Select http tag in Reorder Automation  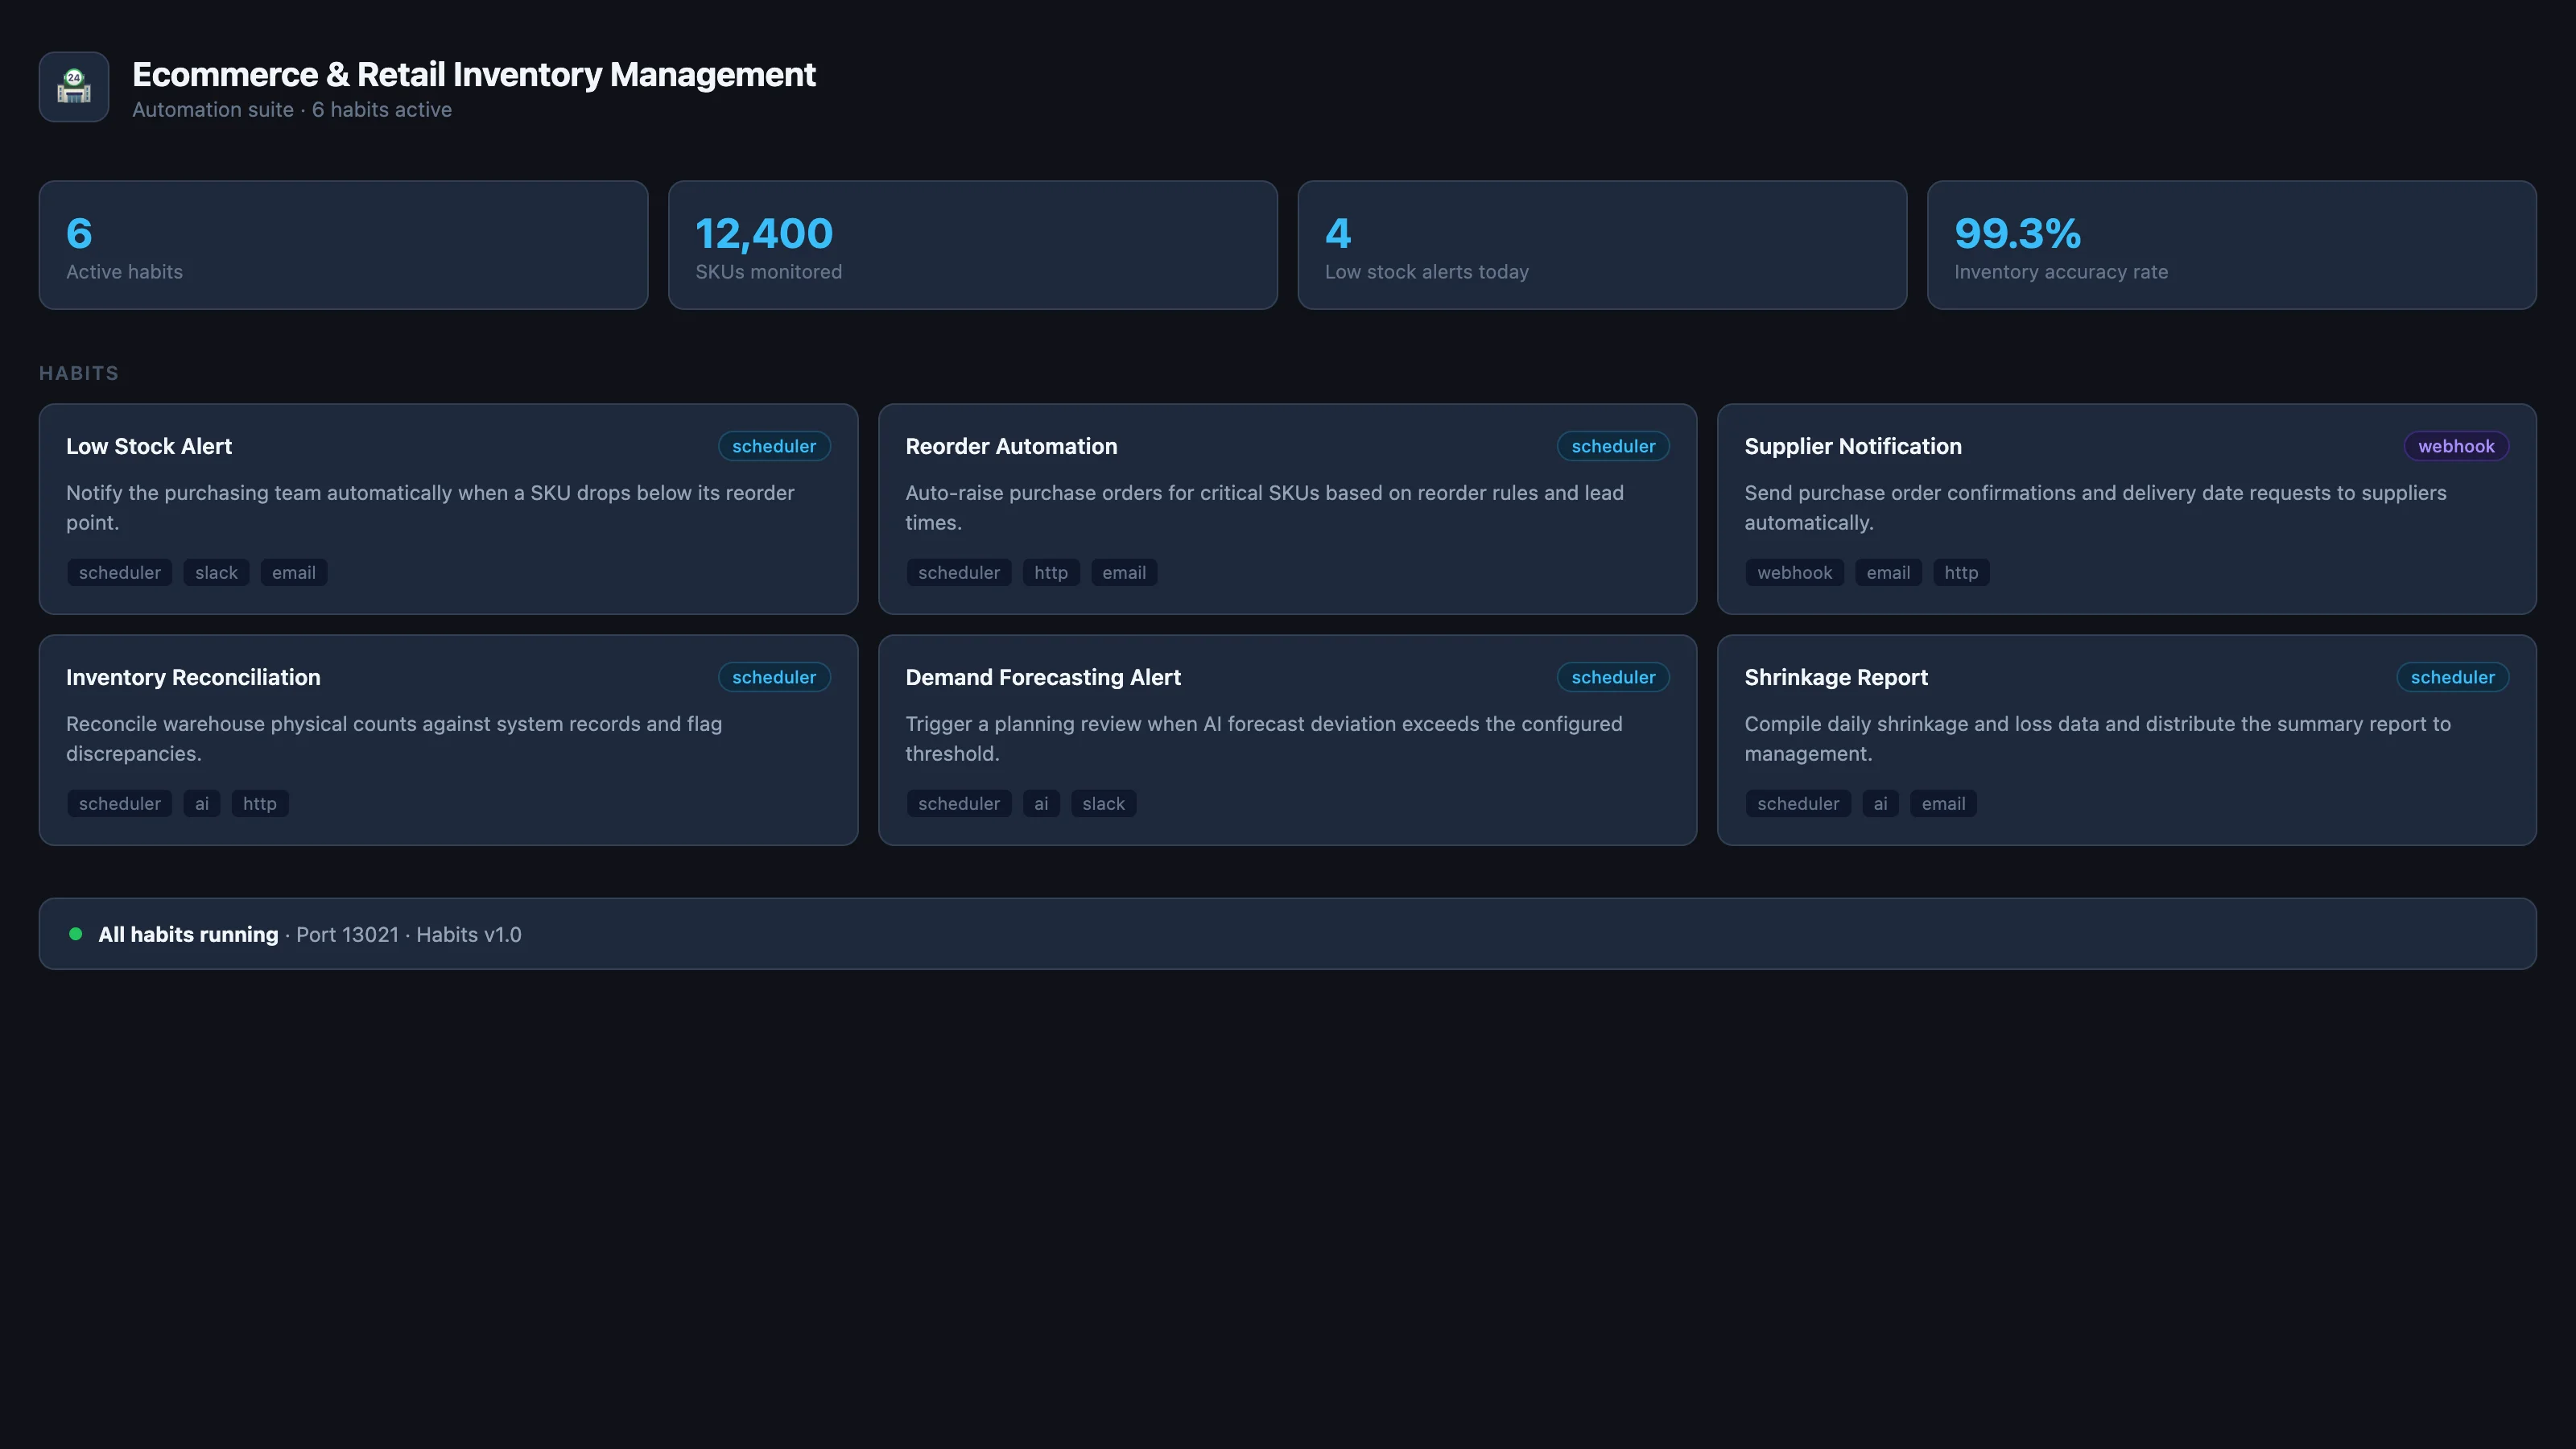[x=1051, y=573]
